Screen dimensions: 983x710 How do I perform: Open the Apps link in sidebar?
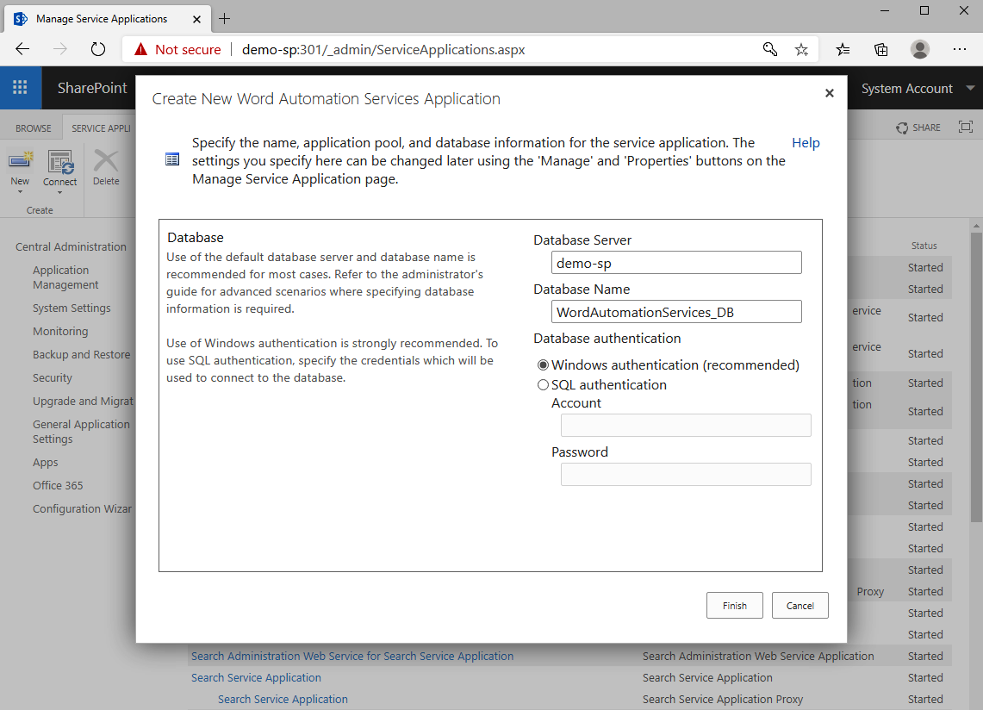click(45, 462)
